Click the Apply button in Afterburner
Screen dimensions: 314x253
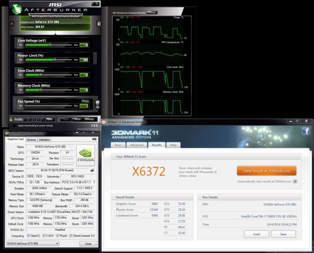[x=65, y=120]
